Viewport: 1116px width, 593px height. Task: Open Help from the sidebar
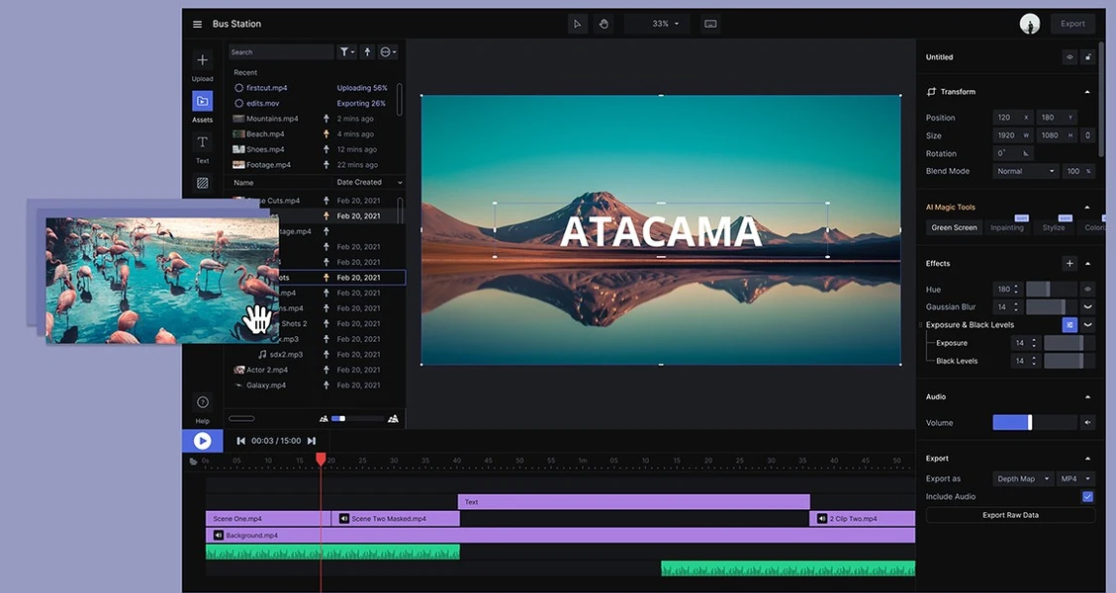202,402
